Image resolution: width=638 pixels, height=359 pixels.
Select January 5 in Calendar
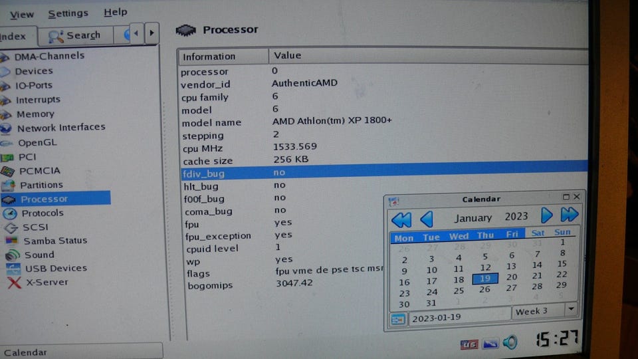pos(485,257)
